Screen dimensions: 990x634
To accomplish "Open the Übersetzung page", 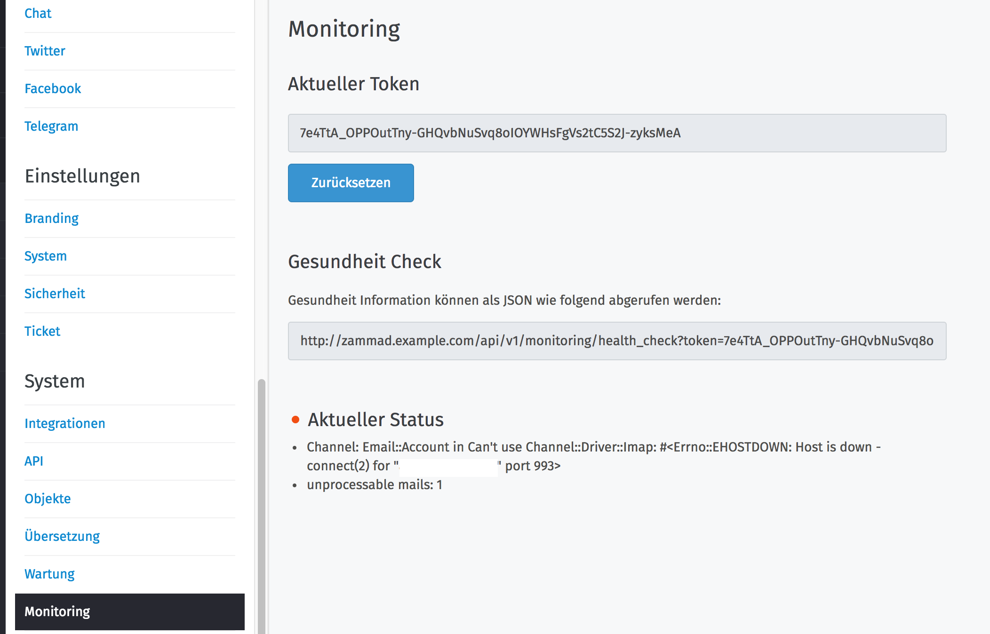I will tap(62, 536).
